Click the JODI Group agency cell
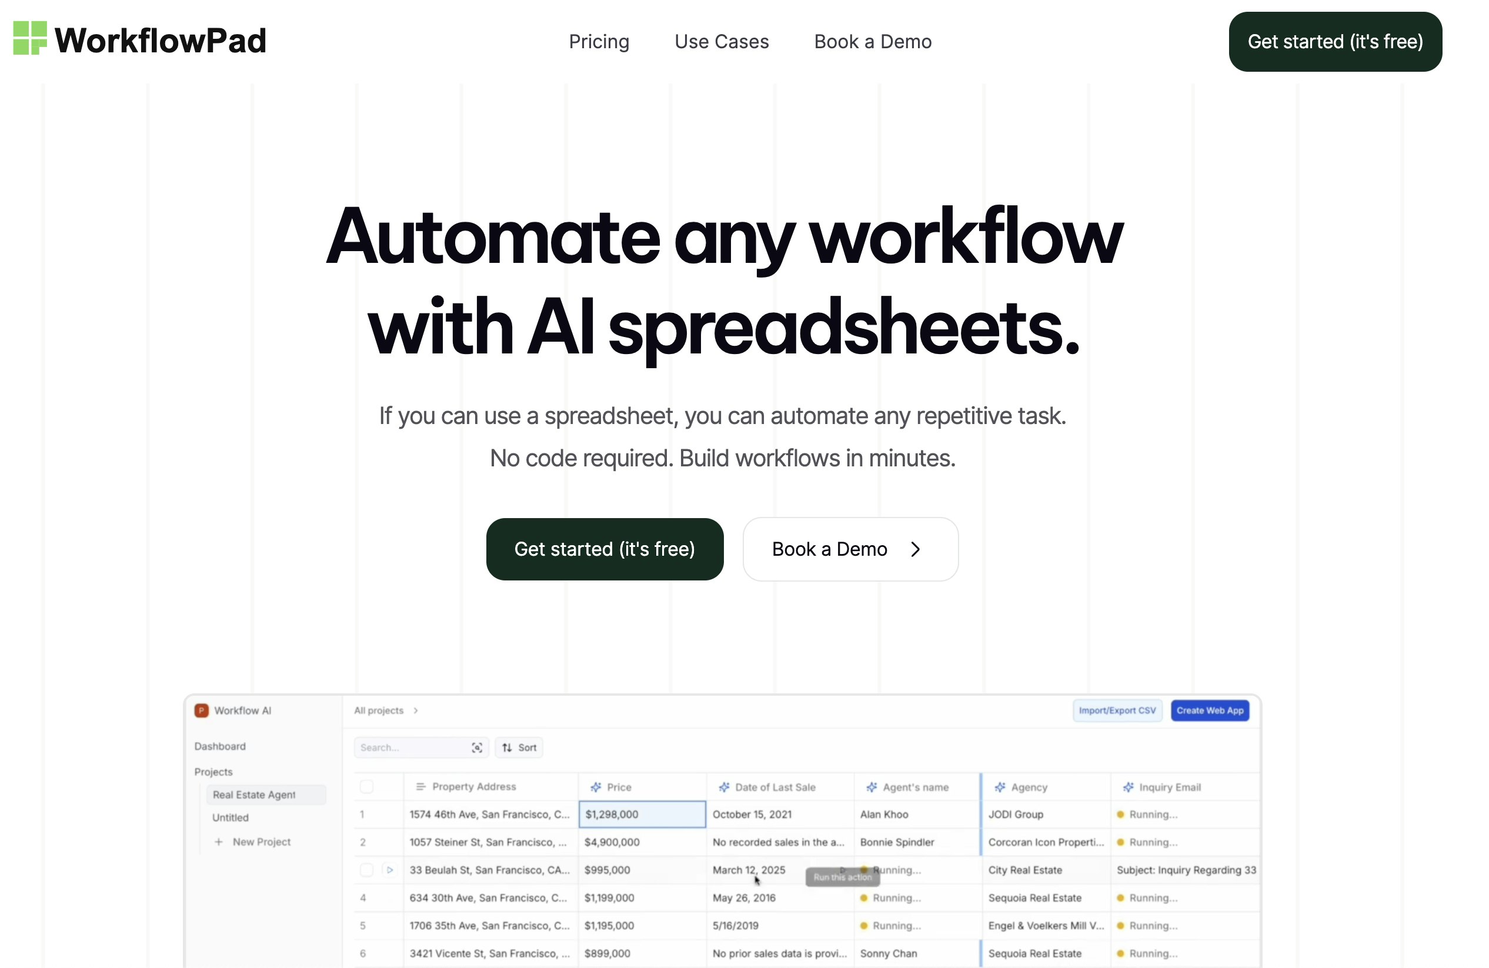Image resolution: width=1489 pixels, height=968 pixels. pos(1046,814)
